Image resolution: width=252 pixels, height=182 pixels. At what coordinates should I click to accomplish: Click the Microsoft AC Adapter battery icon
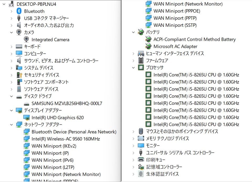tap(148, 46)
